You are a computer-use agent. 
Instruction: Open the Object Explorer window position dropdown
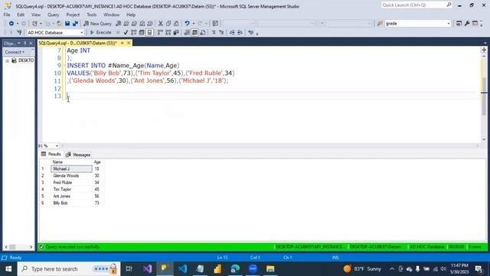18,43
